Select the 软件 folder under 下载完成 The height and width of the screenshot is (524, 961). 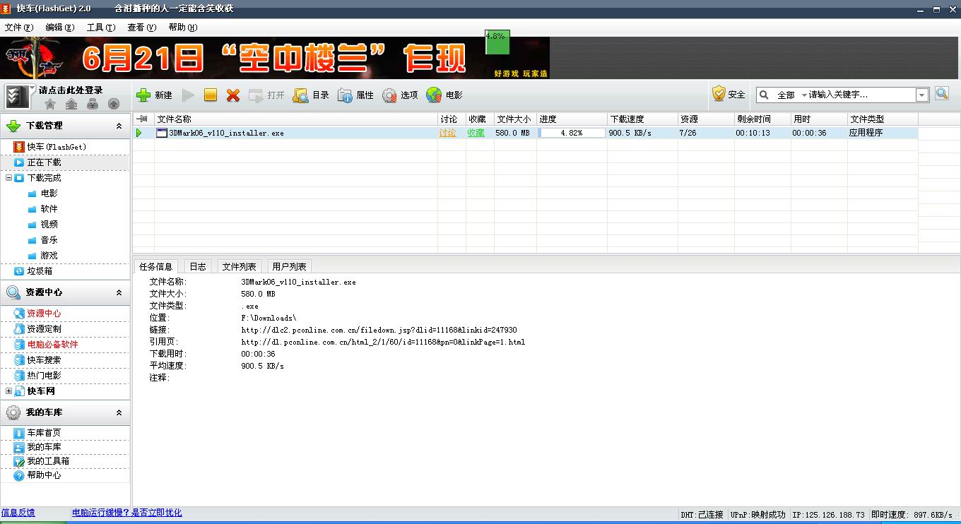(49, 209)
